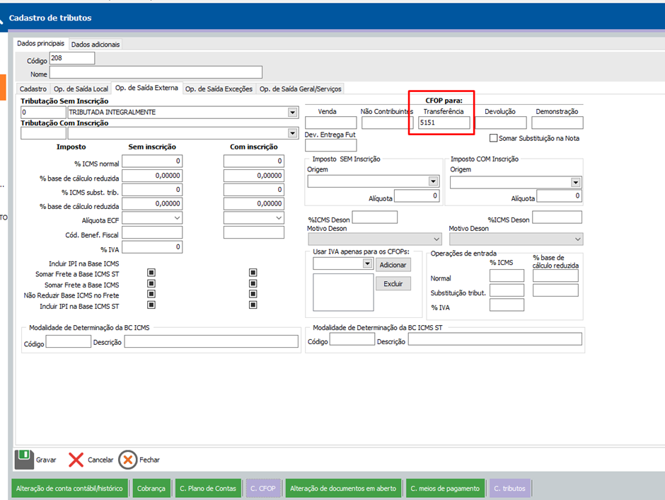Switch to the Dados adicionais tab
This screenshot has width=665, height=500.
coord(96,44)
